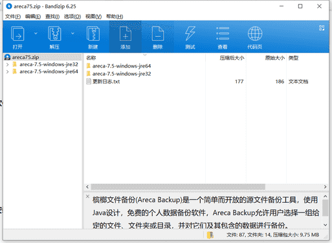Click comment panel scroll up arrow
The height and width of the screenshot is (243, 332).
(326, 196)
